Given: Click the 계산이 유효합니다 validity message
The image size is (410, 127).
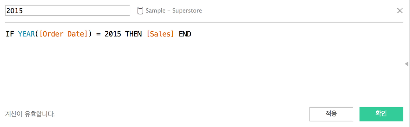Looking at the screenshot, I should (x=30, y=114).
